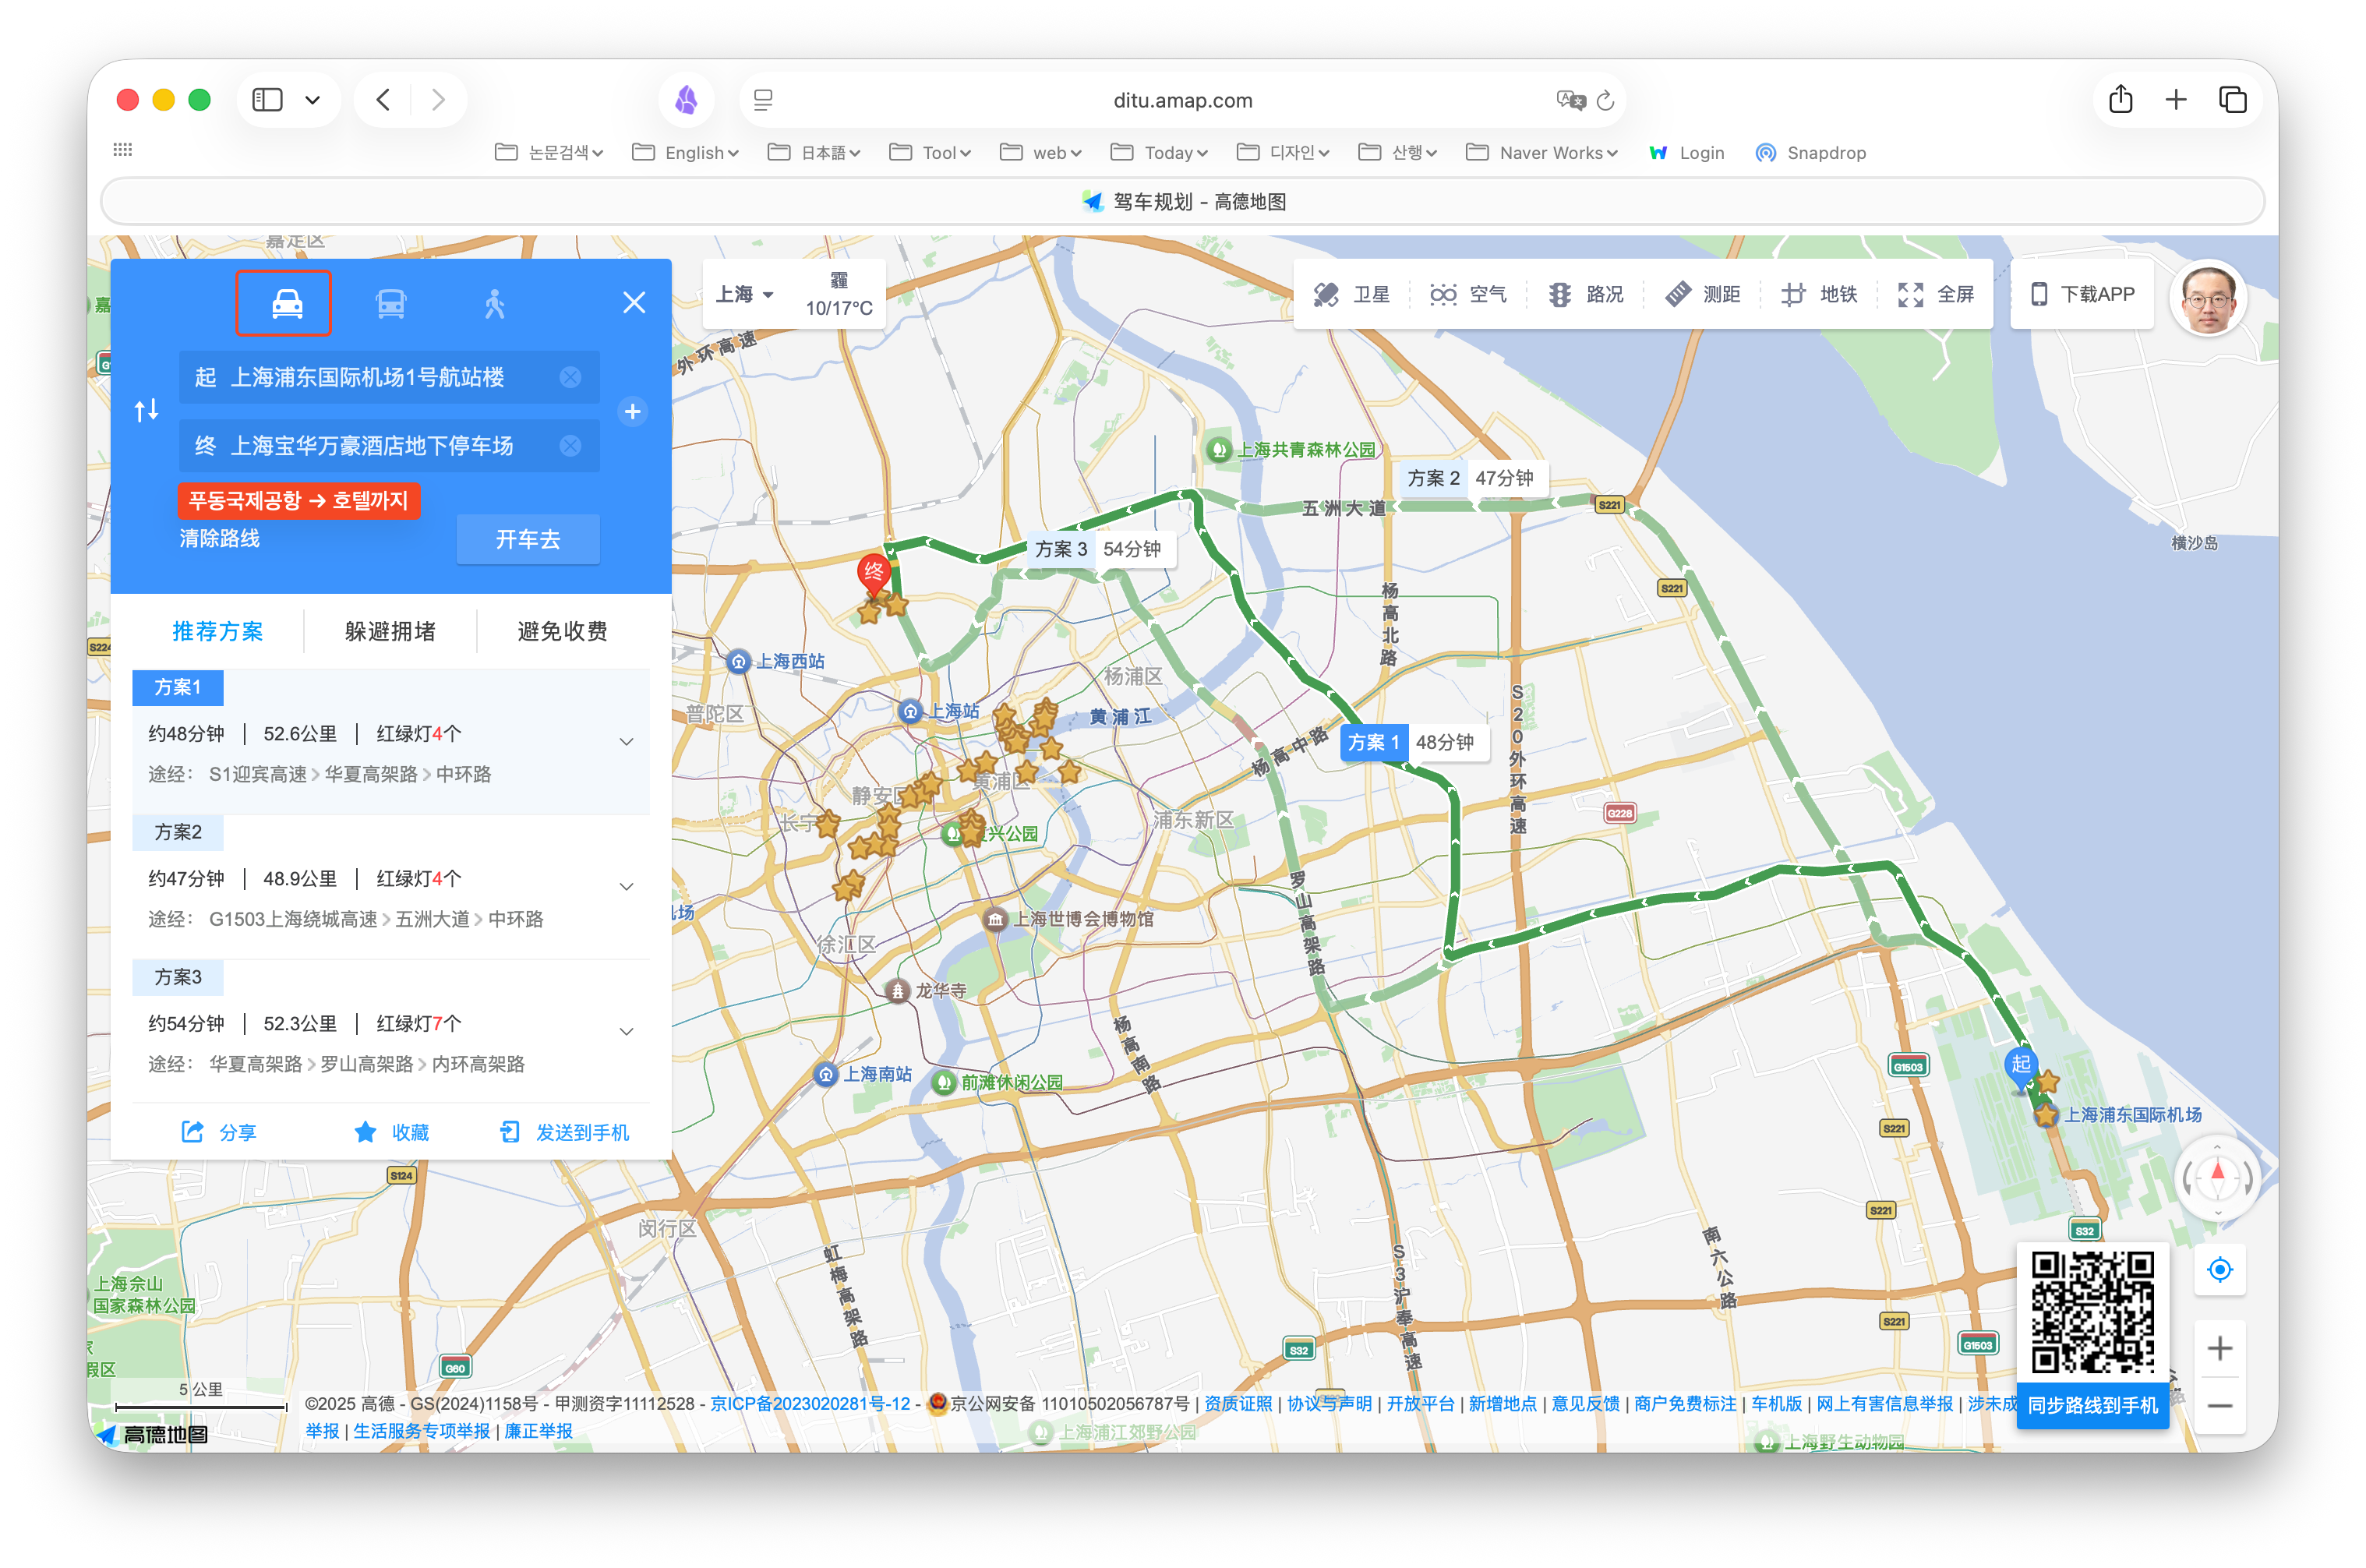Screen dimensions: 2366x1568
Task: Click 清除路线 to clear the route
Action: pyautogui.click(x=219, y=538)
